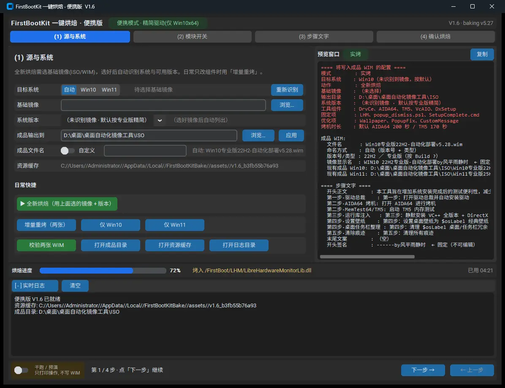Click the 资源缓存 path text
This screenshot has height=388, width=505.
tap(169, 166)
